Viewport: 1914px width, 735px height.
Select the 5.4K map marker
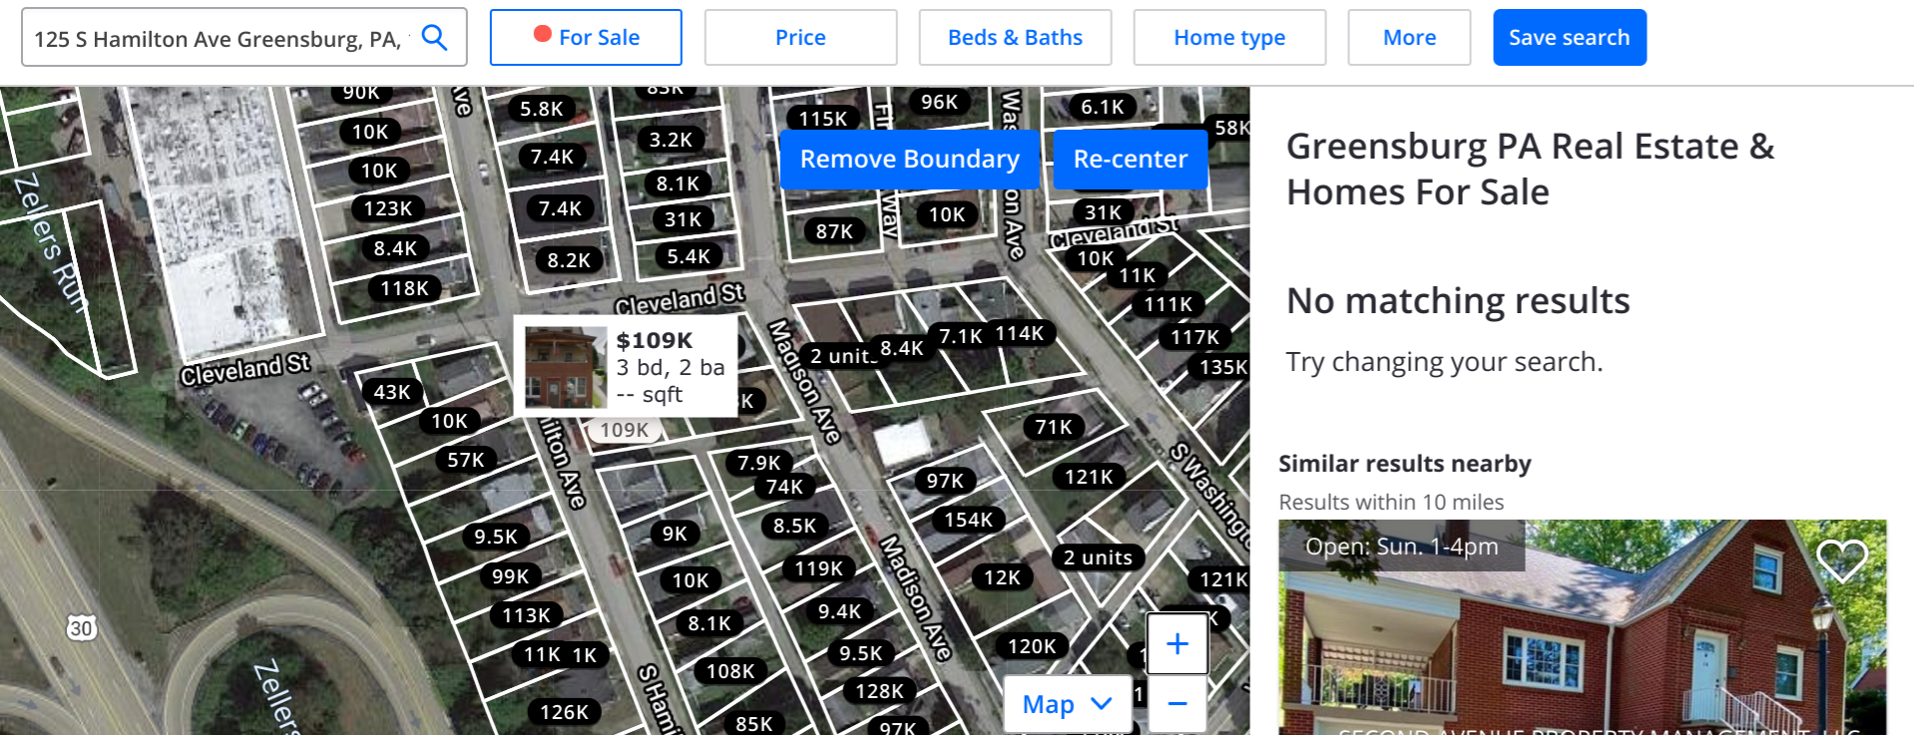click(x=689, y=256)
